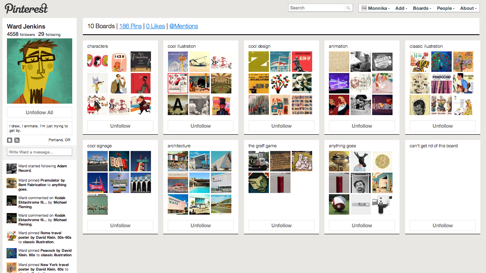
Task: Click the 4558 followers count
Action: pyautogui.click(x=21, y=34)
